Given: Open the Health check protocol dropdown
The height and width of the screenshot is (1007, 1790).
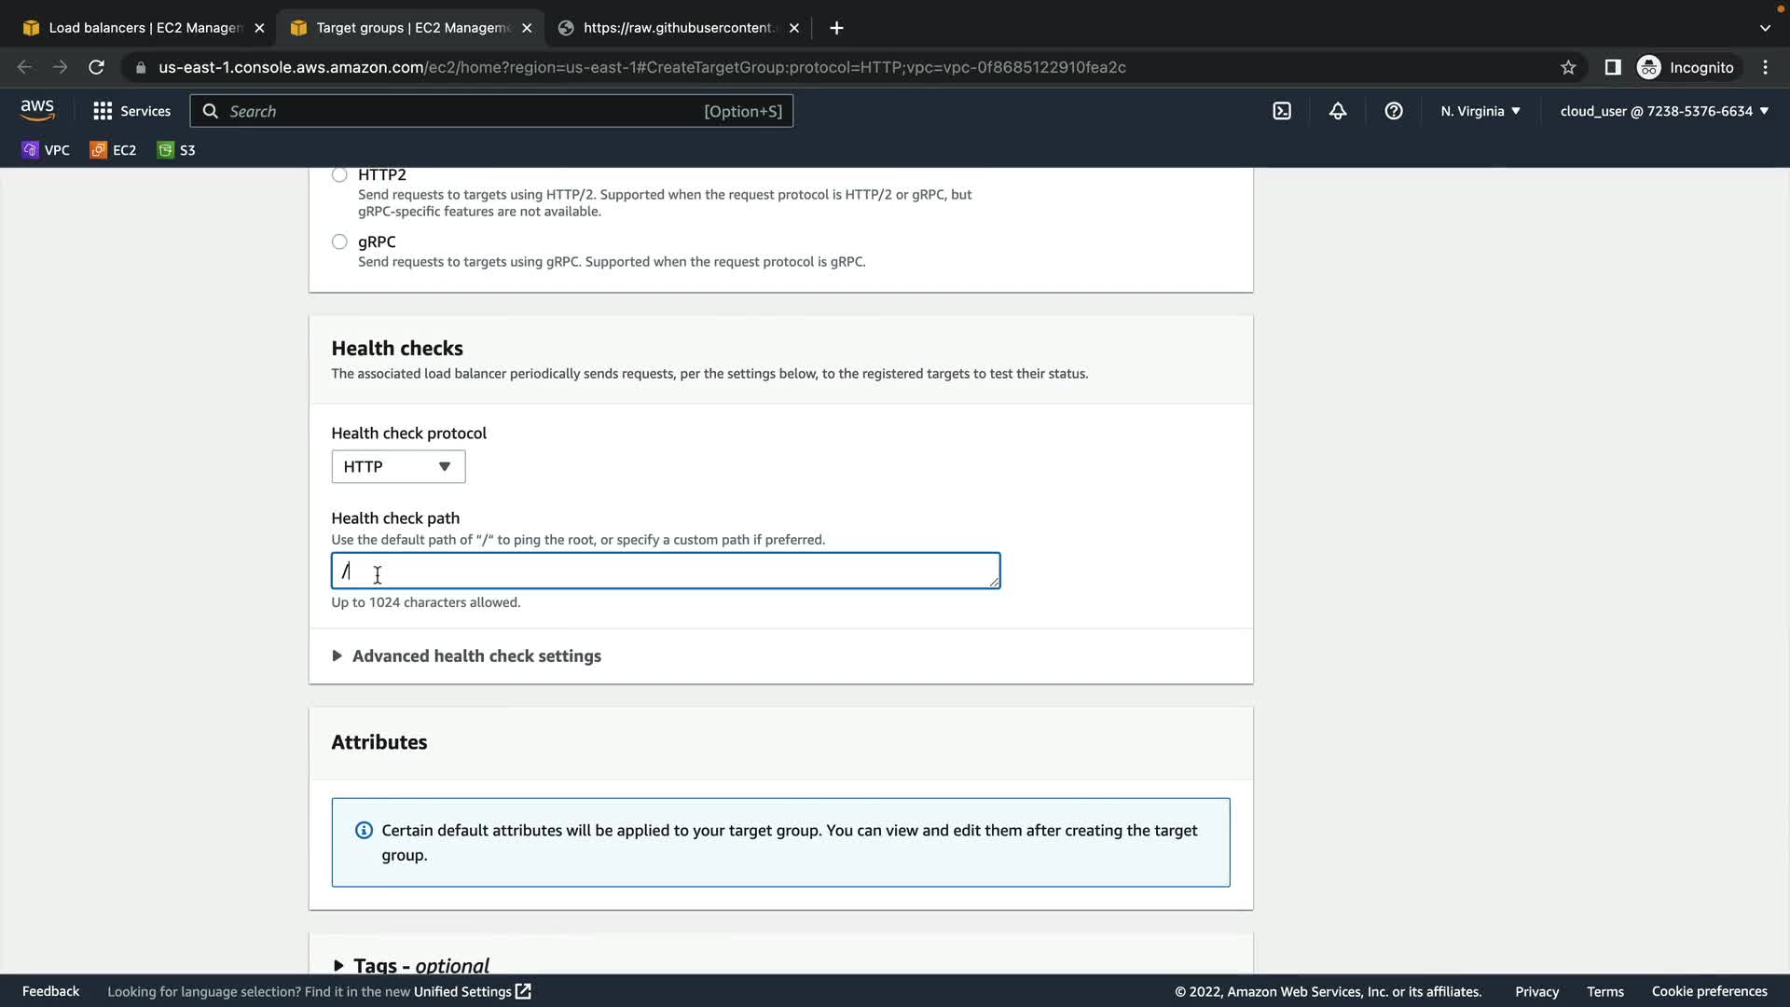Looking at the screenshot, I should click(x=398, y=466).
